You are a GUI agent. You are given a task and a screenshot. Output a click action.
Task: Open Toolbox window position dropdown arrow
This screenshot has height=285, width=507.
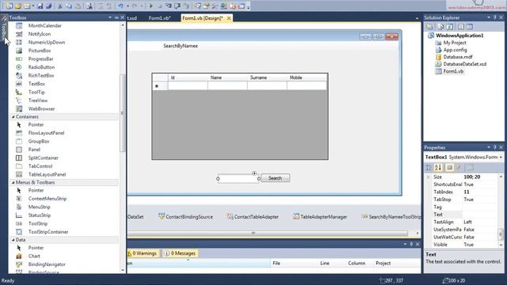pos(110,17)
